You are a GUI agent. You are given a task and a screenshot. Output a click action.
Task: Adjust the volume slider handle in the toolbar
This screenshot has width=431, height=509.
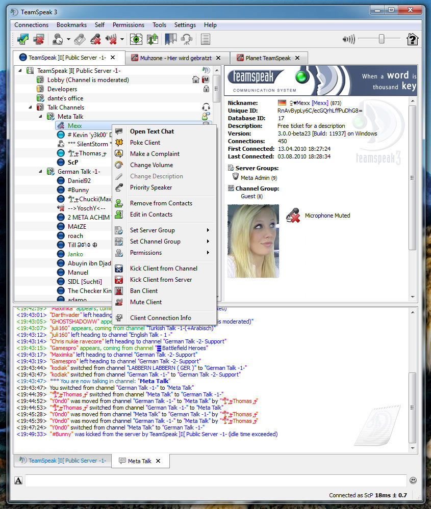(382, 39)
